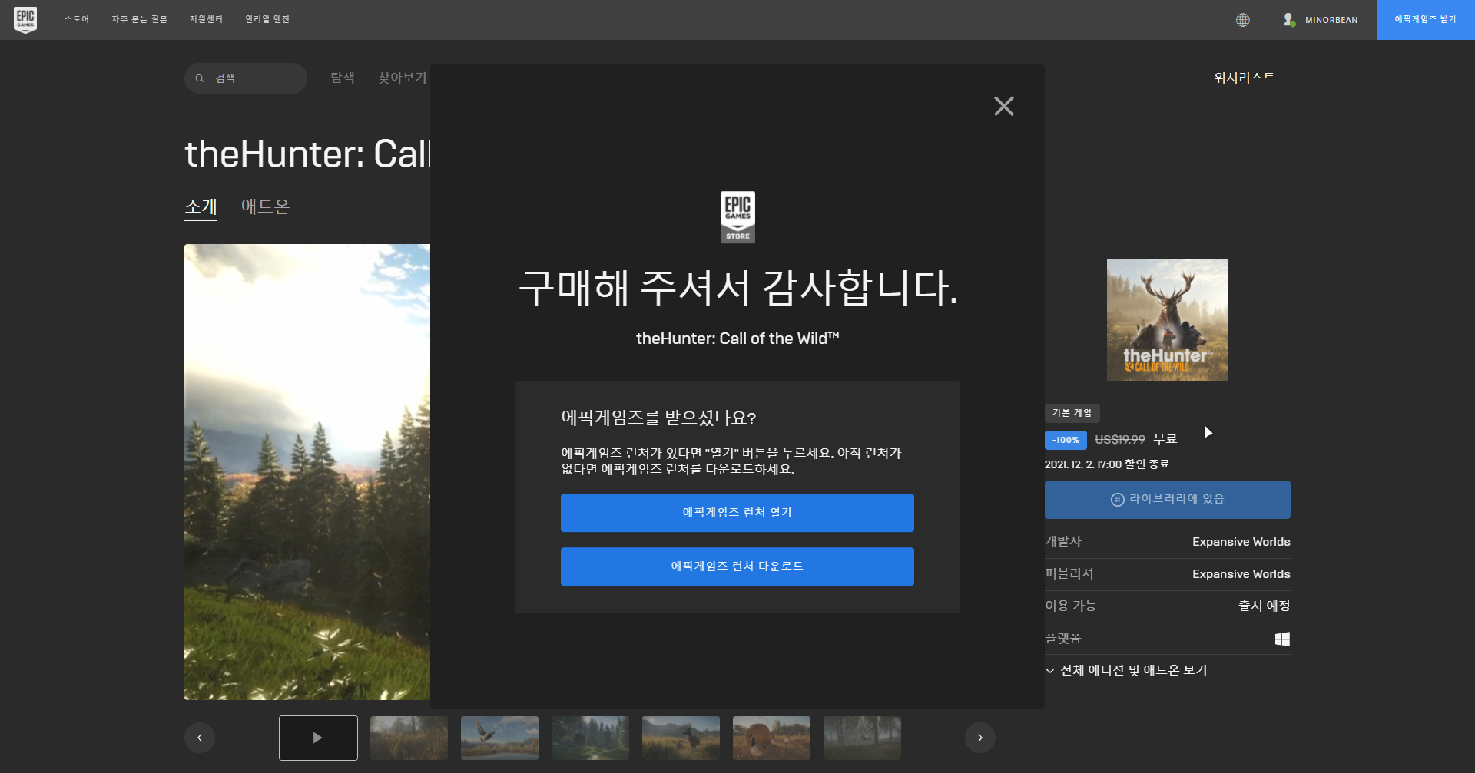Image resolution: width=1475 pixels, height=773 pixels.
Task: Click the user avatar icon
Action: [1289, 20]
